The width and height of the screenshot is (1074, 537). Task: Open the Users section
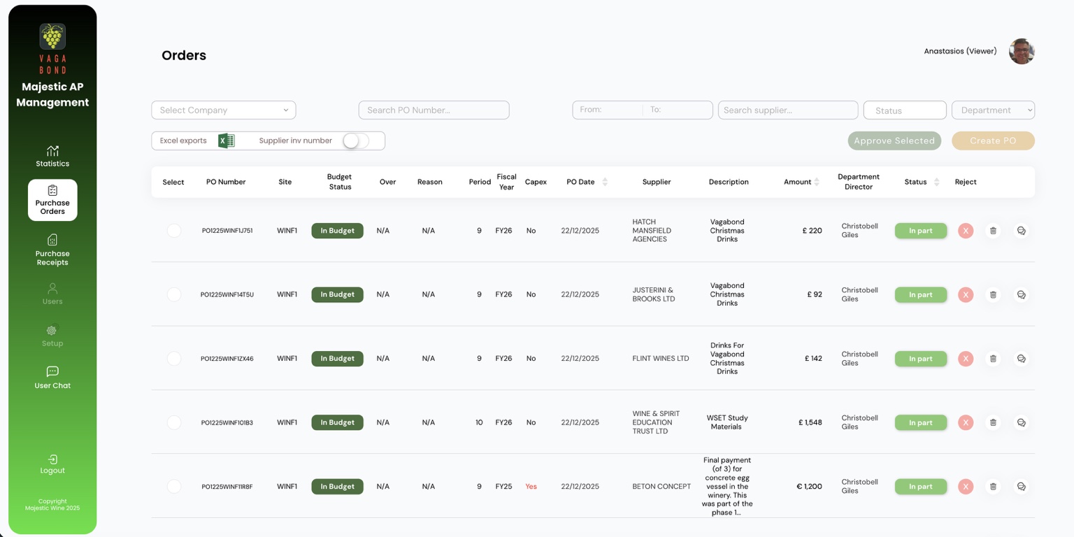(52, 294)
